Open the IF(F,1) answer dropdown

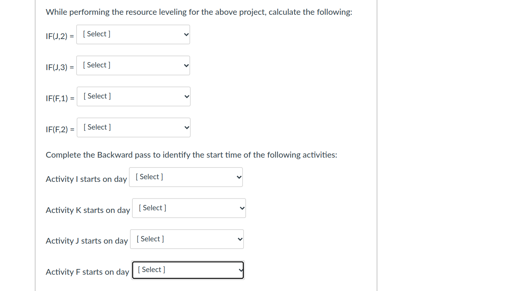click(x=133, y=96)
